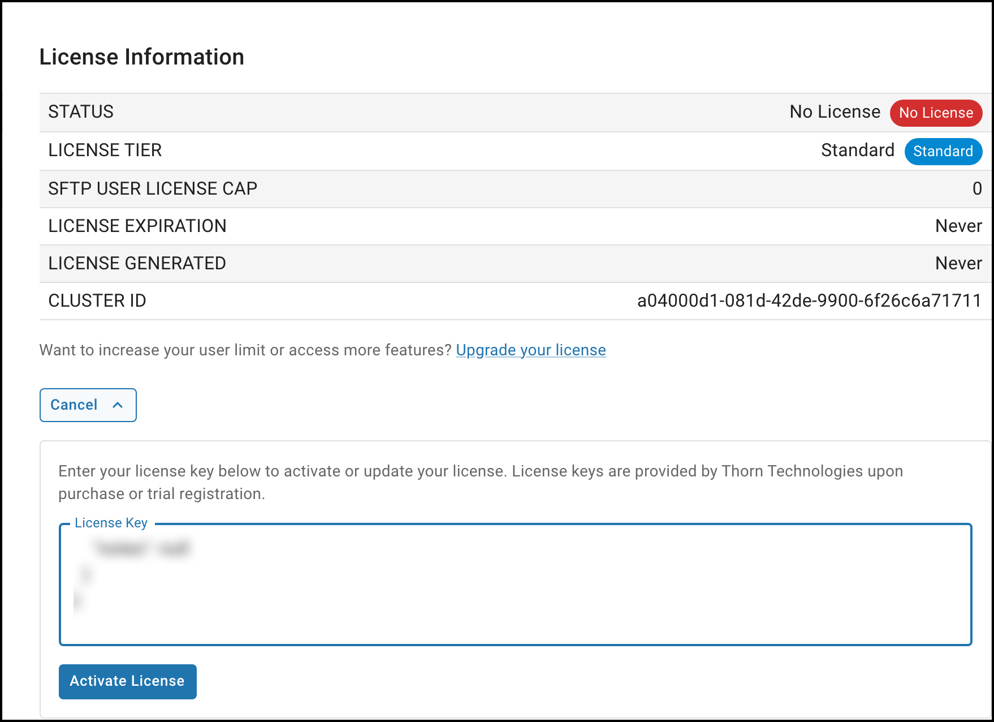
Task: Click the Want to increase your user limit text
Action: click(x=245, y=350)
